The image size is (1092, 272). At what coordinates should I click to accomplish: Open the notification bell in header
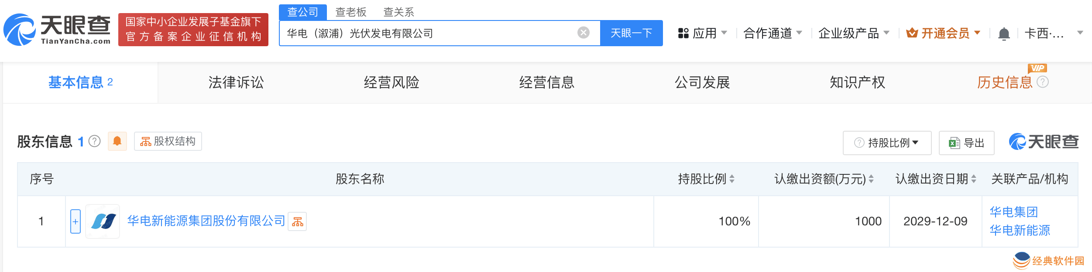point(1004,34)
